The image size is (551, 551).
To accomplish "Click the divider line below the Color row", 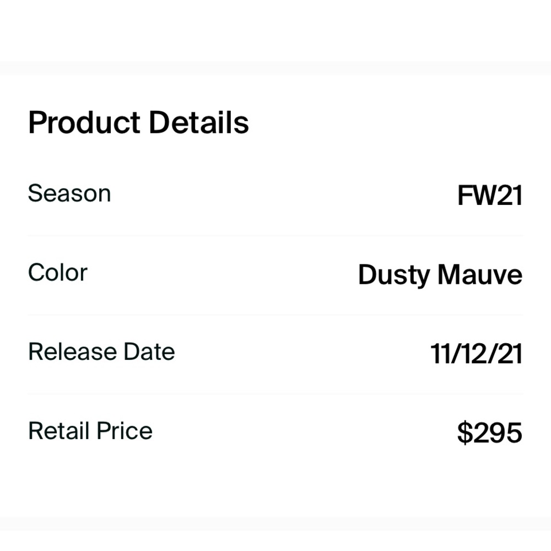I will point(275,315).
